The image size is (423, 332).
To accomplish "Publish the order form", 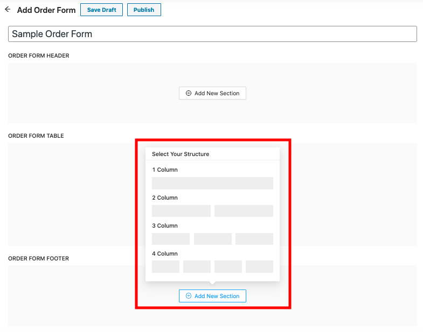I will [144, 10].
